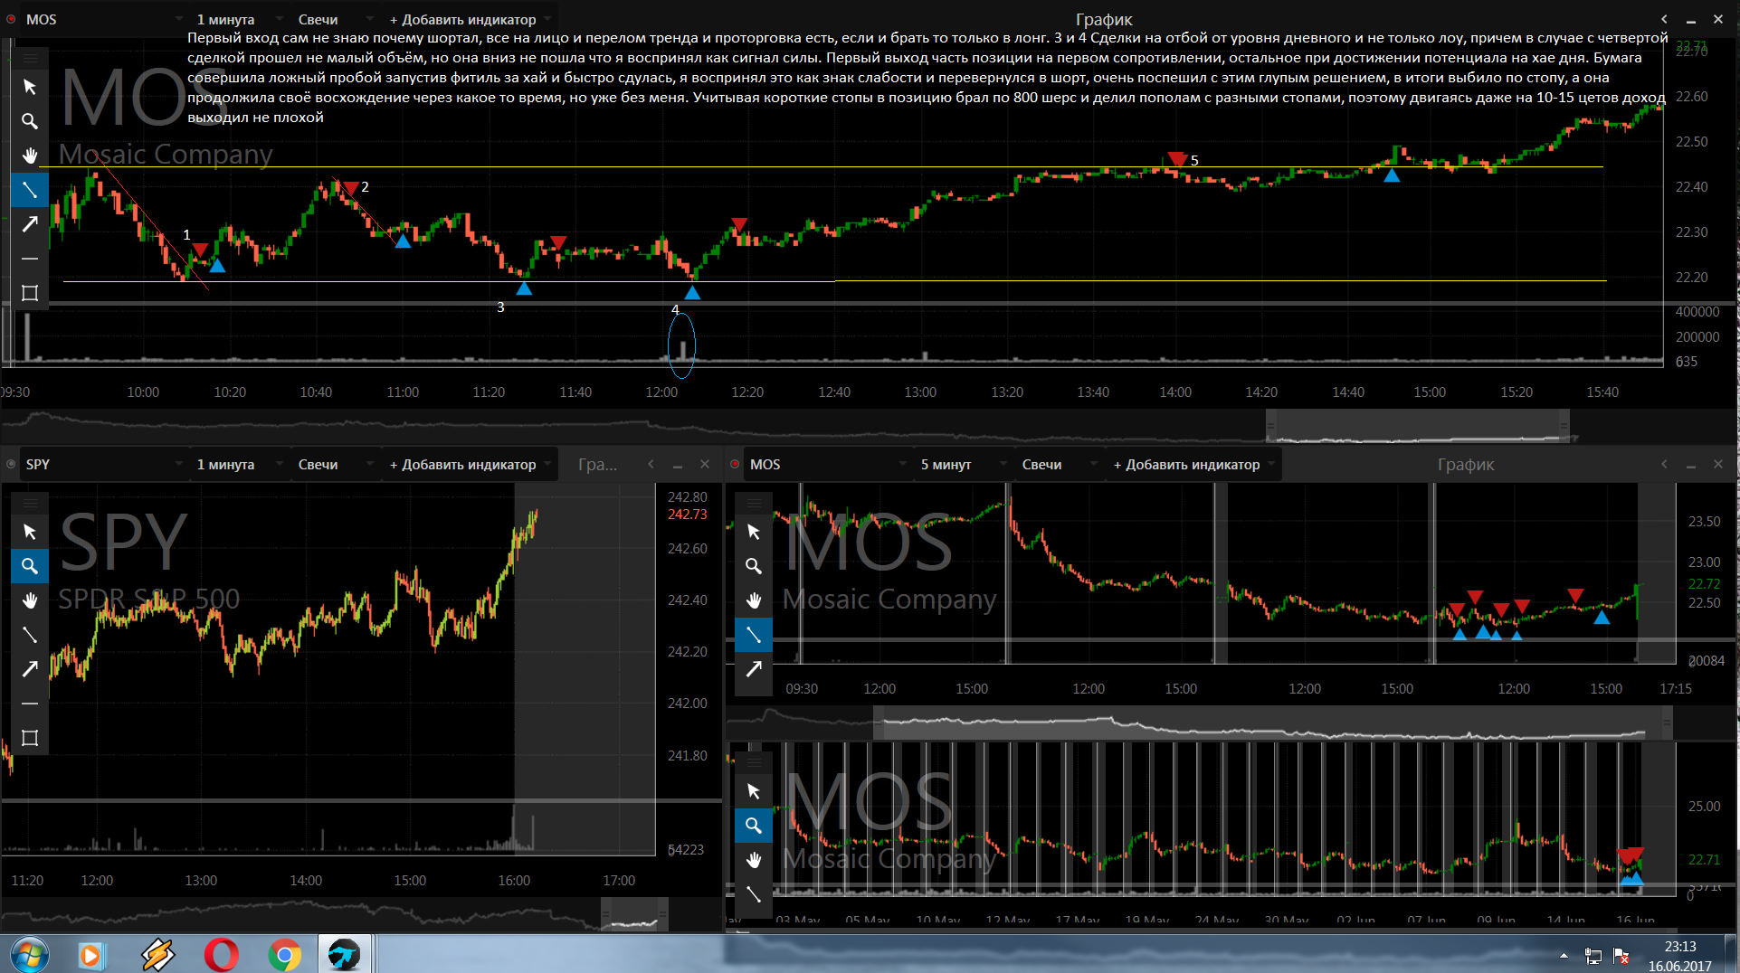Click the back arrow in SPY panel header
Viewport: 1740px width, 973px height.
tap(651, 464)
